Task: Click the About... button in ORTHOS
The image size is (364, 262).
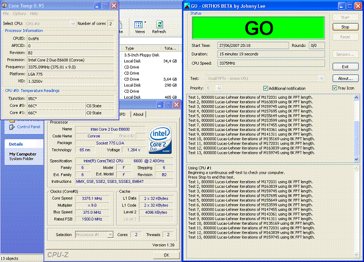Action: pos(345,78)
